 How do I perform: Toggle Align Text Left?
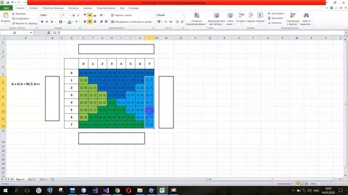[x=85, y=22]
